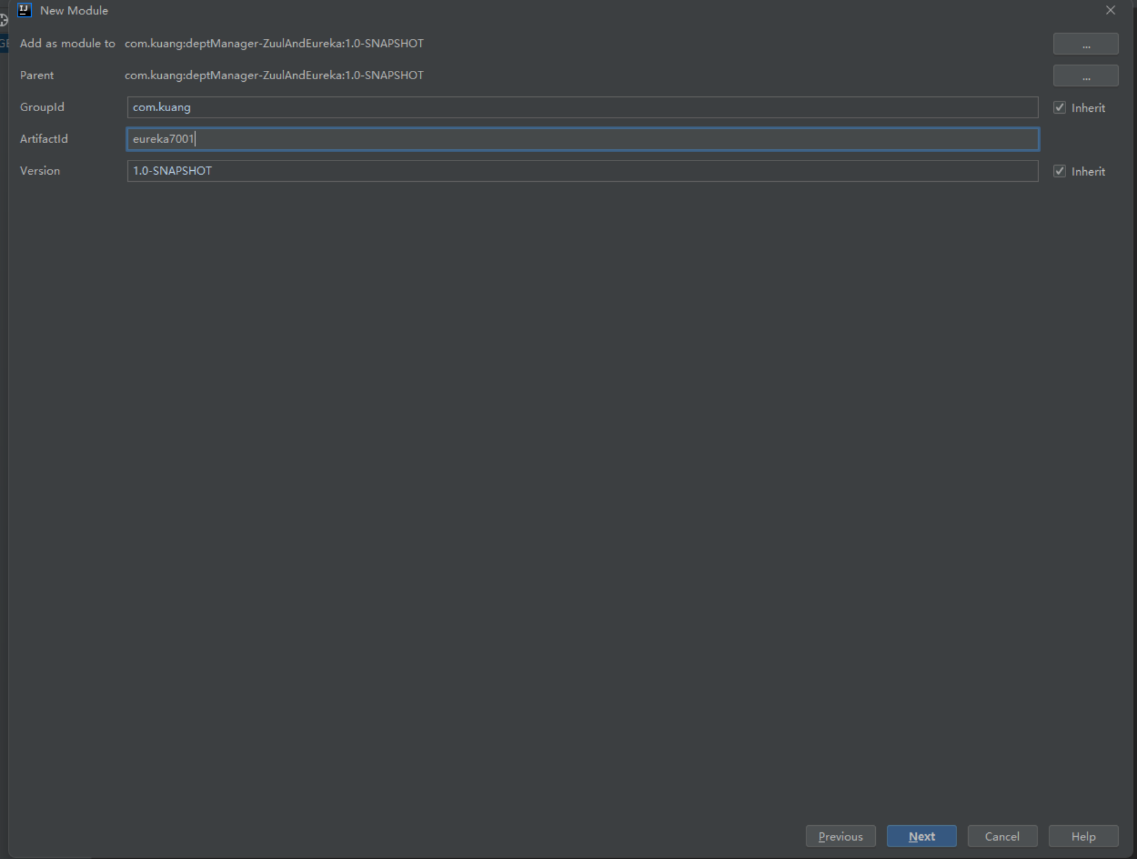Select the Parent value text
Viewport: 1137px width, 859px height.
tap(274, 75)
